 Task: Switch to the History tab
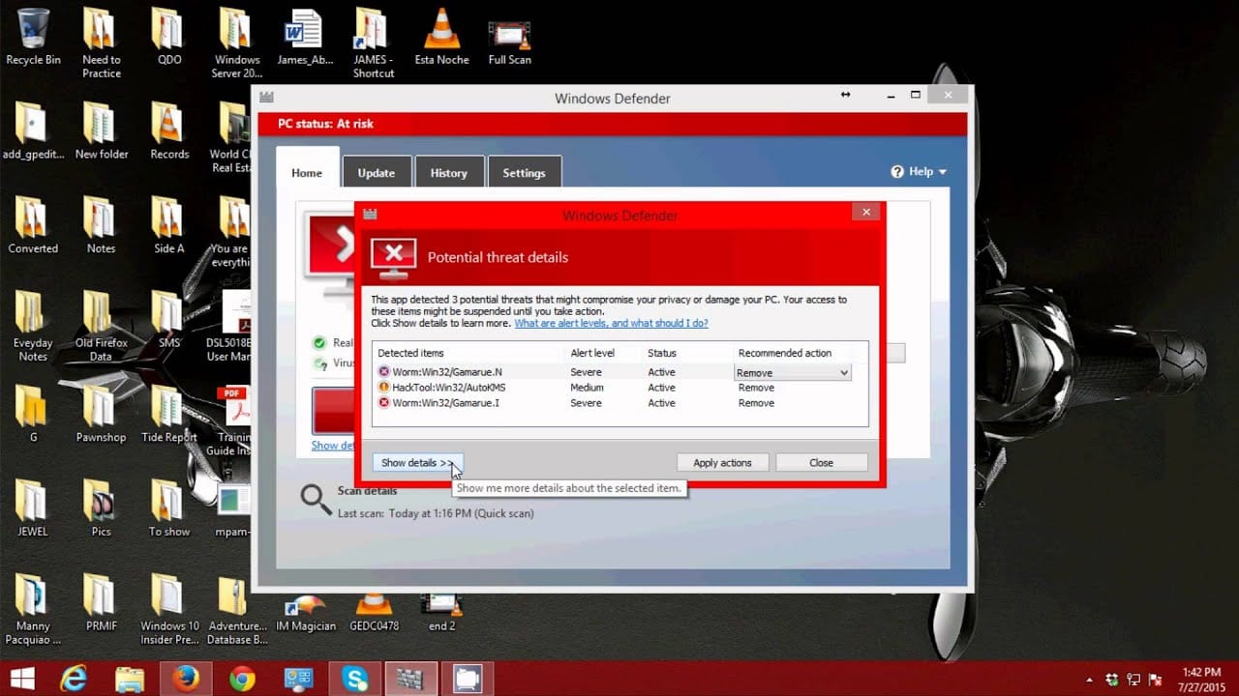pos(449,173)
